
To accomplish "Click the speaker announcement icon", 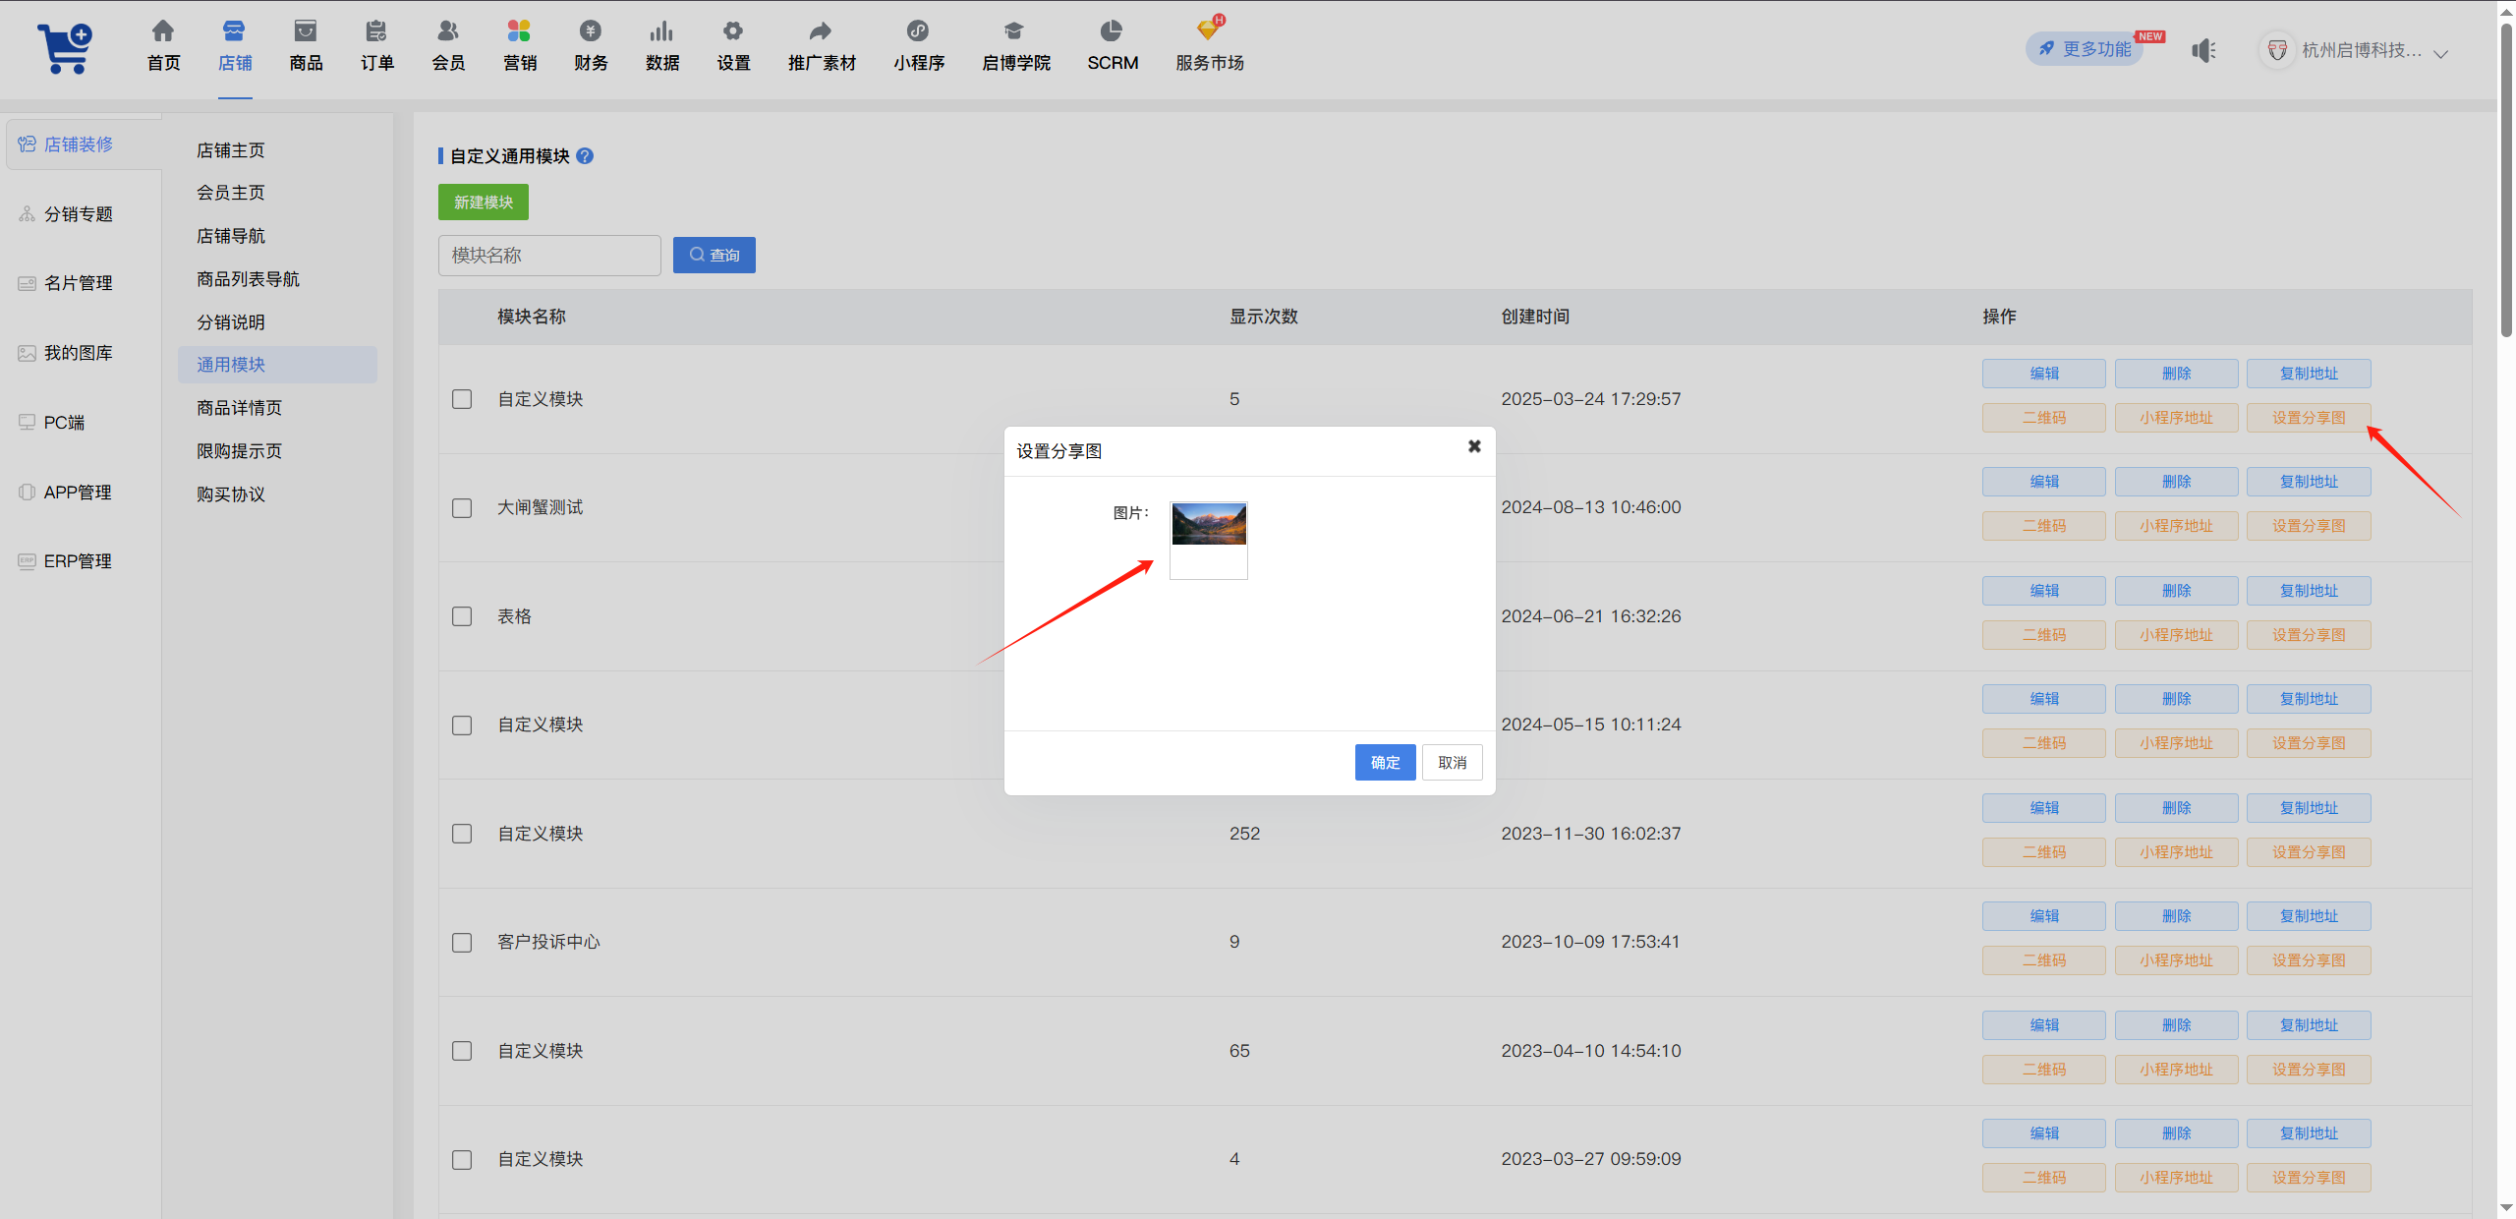I will pyautogui.click(x=2204, y=50).
